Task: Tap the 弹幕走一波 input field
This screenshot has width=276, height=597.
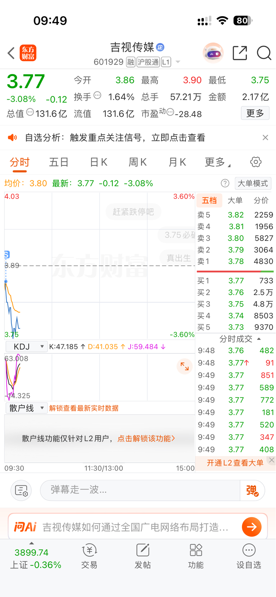Action: click(x=140, y=490)
